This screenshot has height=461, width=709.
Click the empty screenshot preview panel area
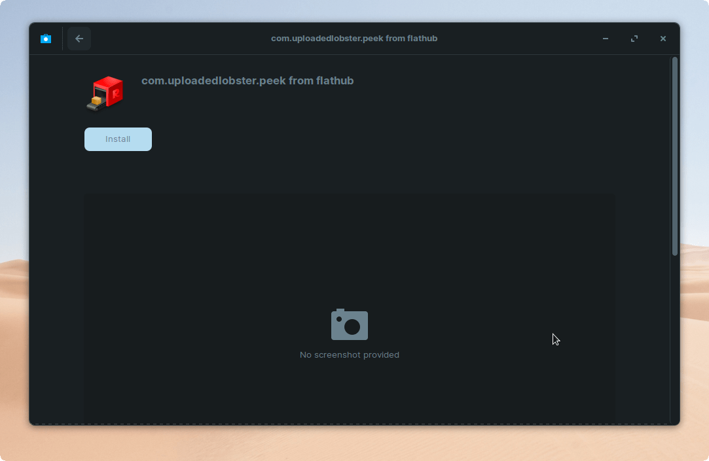click(x=196, y=262)
